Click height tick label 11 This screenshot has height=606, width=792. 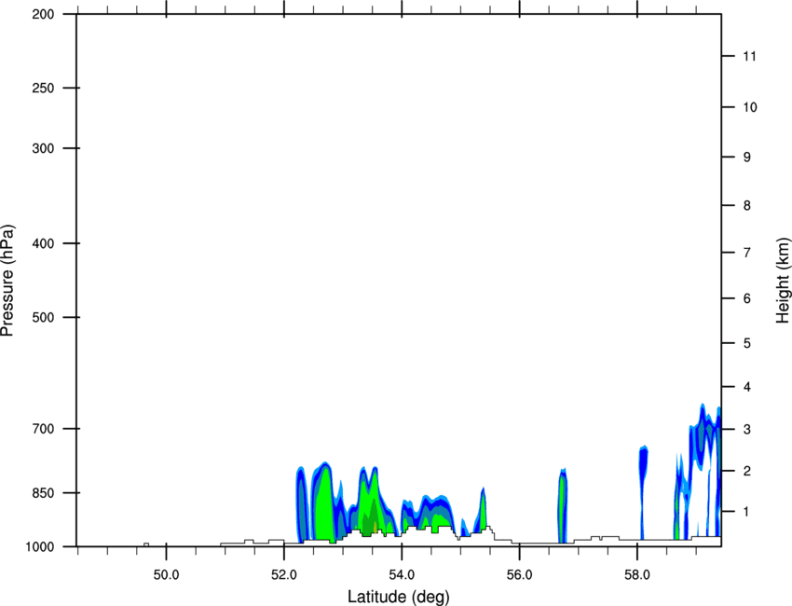[x=750, y=56]
